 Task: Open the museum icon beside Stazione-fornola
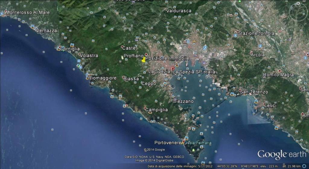tap(235, 32)
